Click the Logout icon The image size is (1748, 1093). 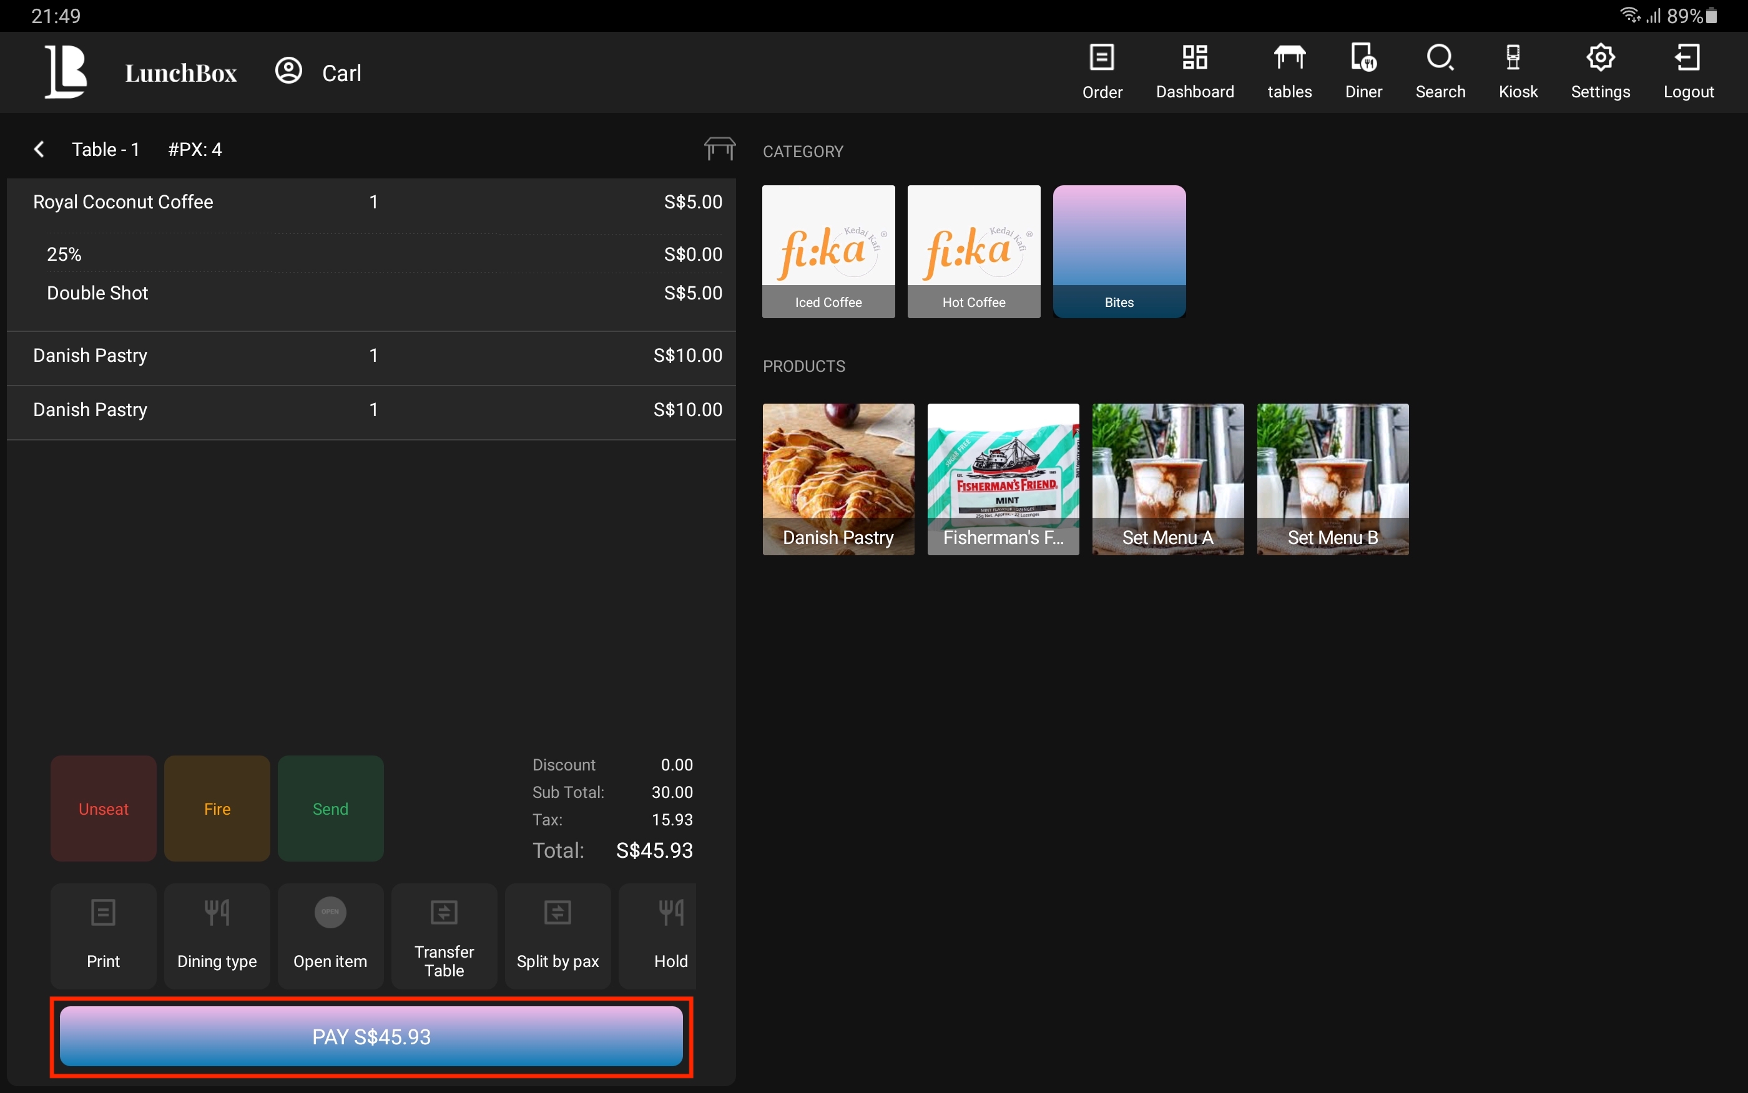[x=1687, y=71]
